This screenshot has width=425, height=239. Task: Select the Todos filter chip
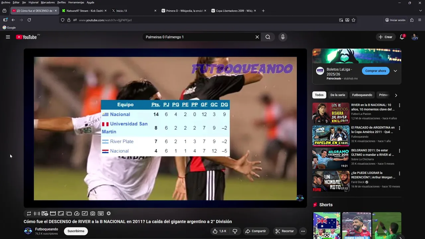point(319,95)
